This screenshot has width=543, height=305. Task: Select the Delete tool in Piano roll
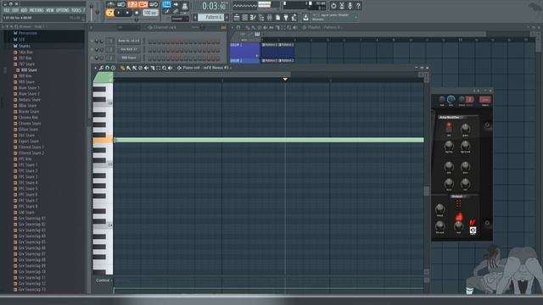coord(140,68)
